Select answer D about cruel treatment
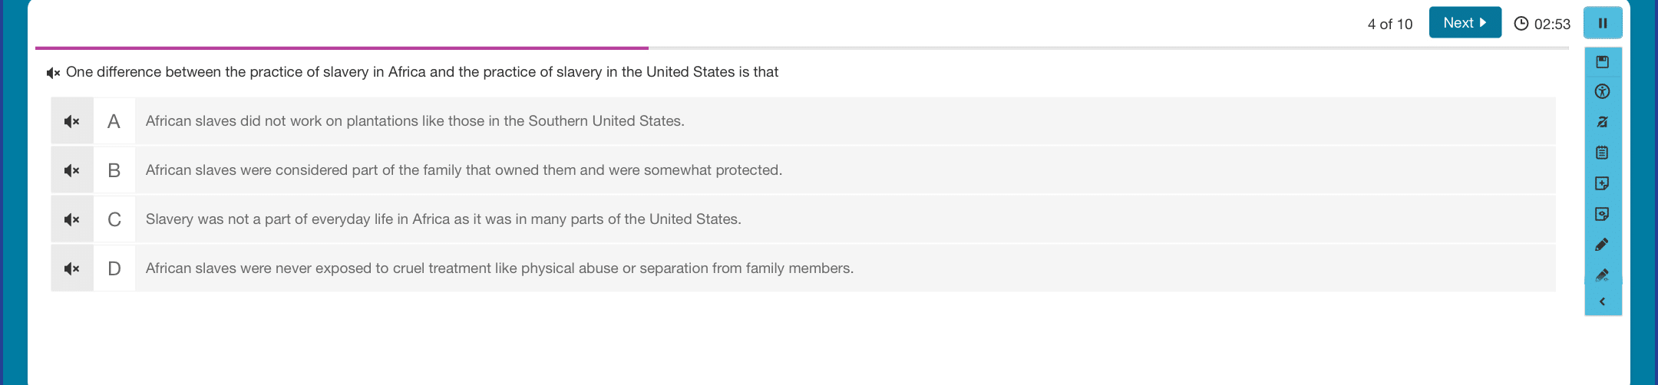The image size is (1658, 385). (824, 268)
